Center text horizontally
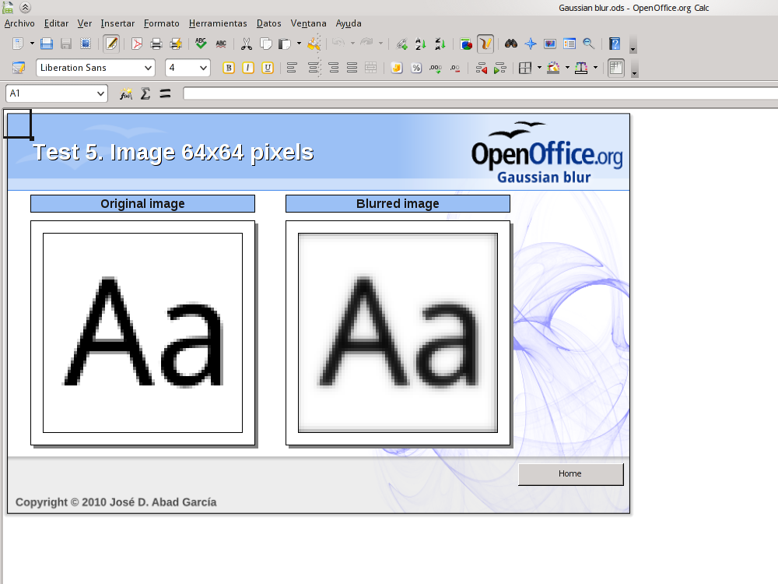This screenshot has height=584, width=778. 313,68
